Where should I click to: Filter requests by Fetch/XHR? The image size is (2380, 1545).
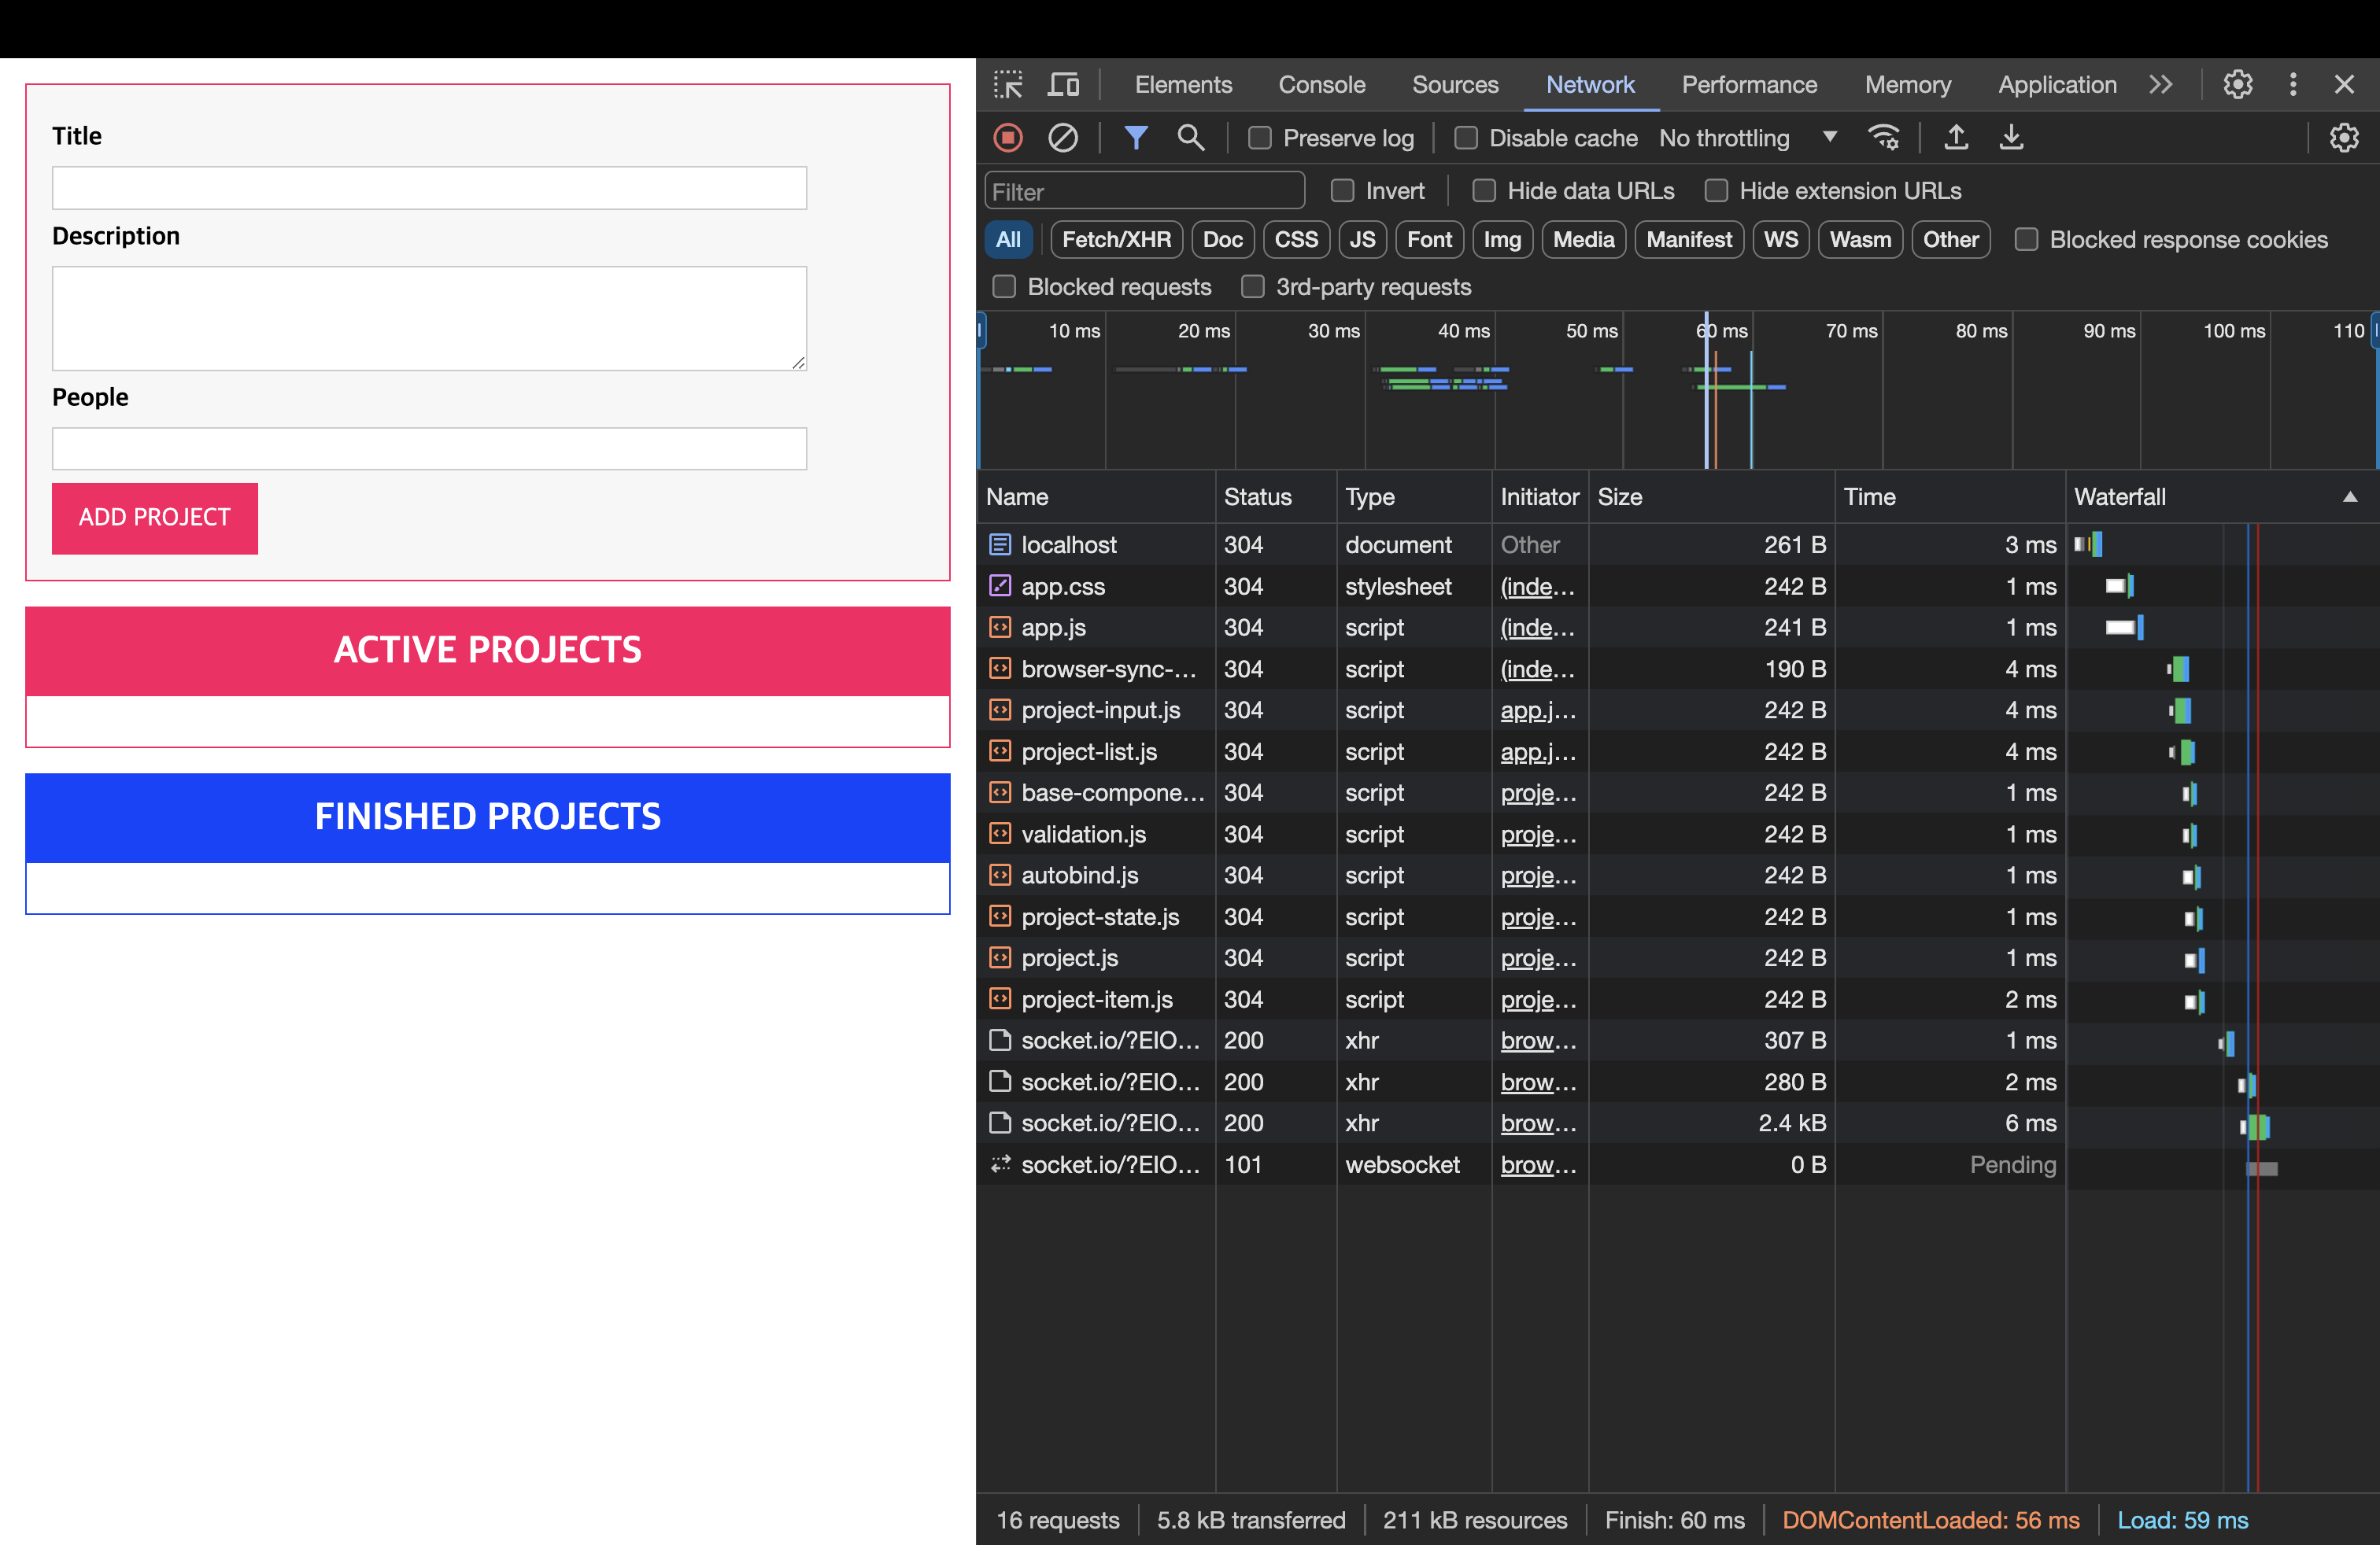(x=1116, y=240)
